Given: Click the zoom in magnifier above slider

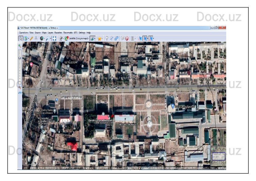Looking at the screenshot, I should [x=20, y=46].
